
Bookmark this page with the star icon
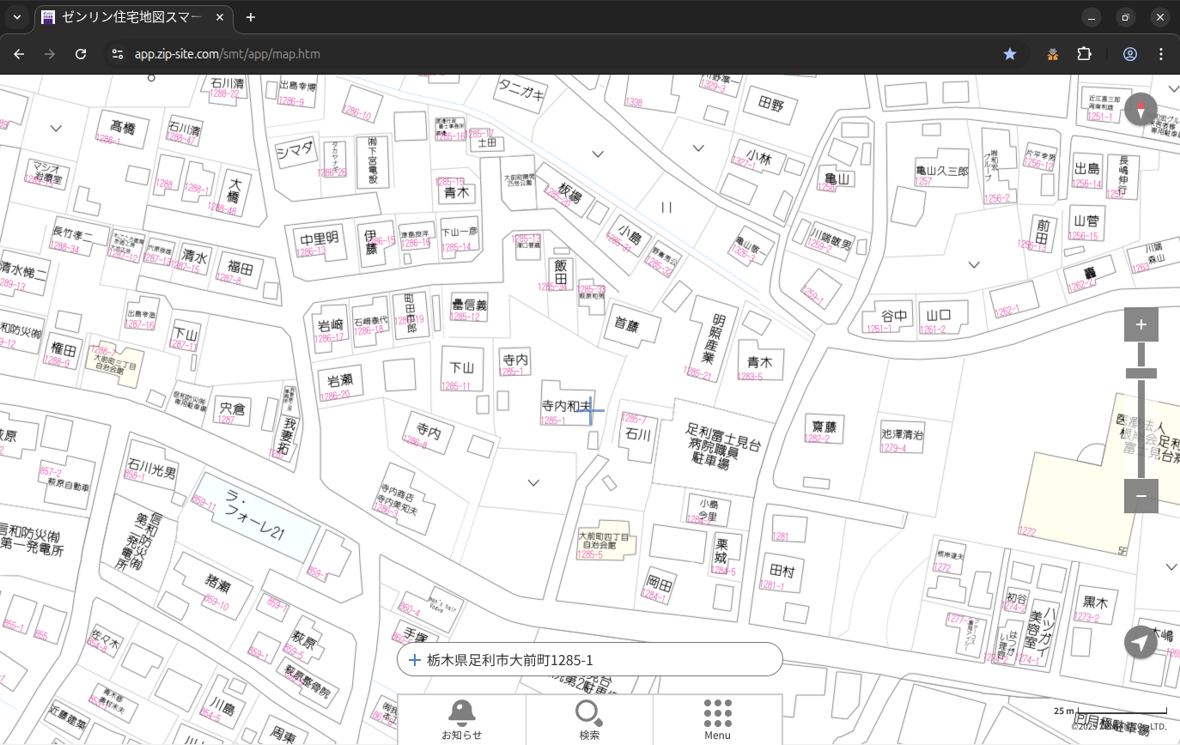pos(1010,54)
